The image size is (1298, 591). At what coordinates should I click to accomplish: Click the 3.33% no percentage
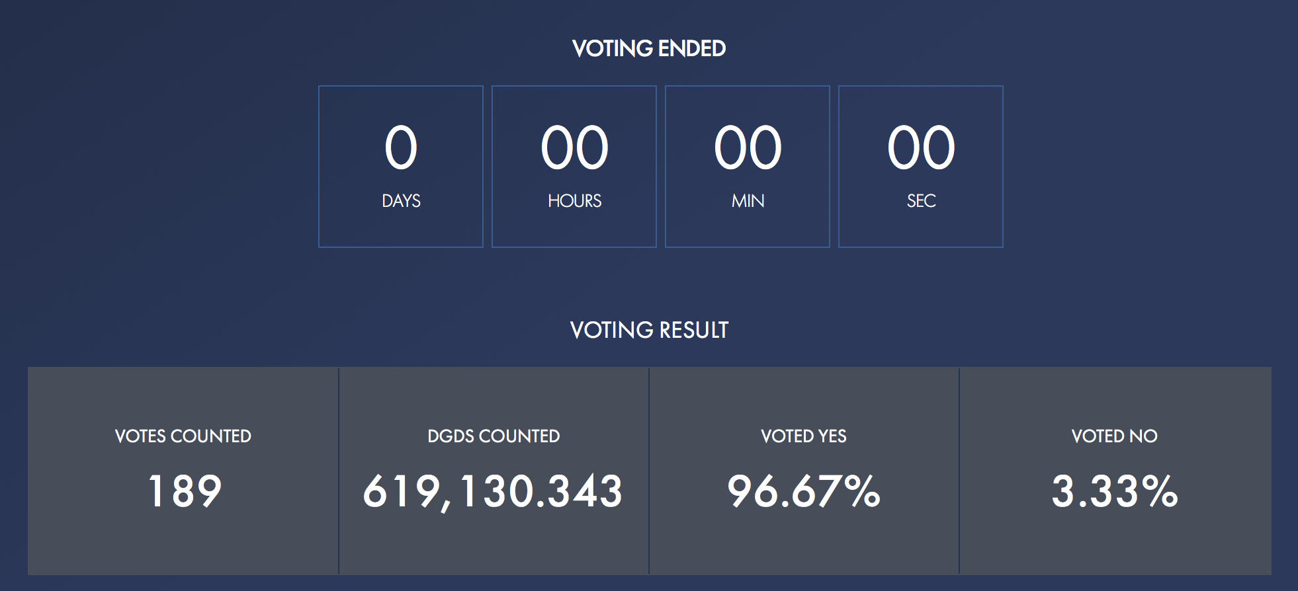point(1115,491)
